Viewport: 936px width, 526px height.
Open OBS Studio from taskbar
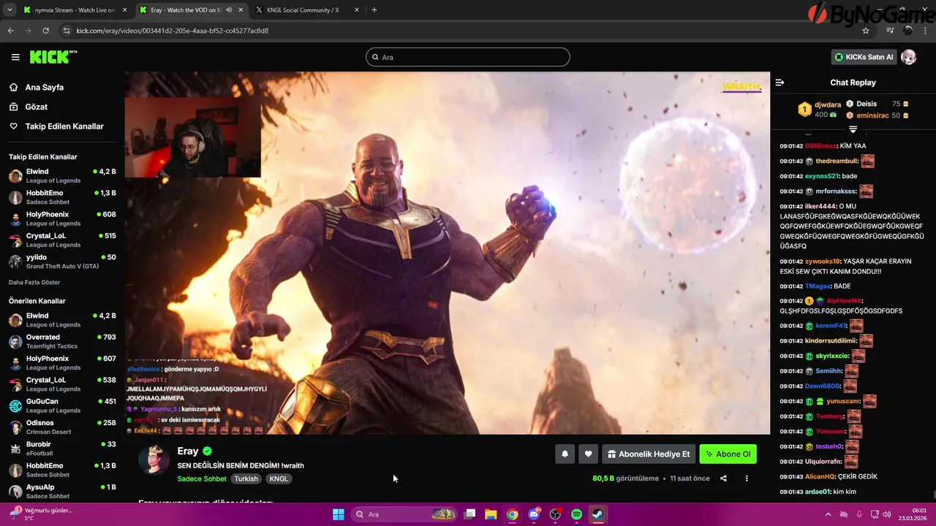point(555,514)
